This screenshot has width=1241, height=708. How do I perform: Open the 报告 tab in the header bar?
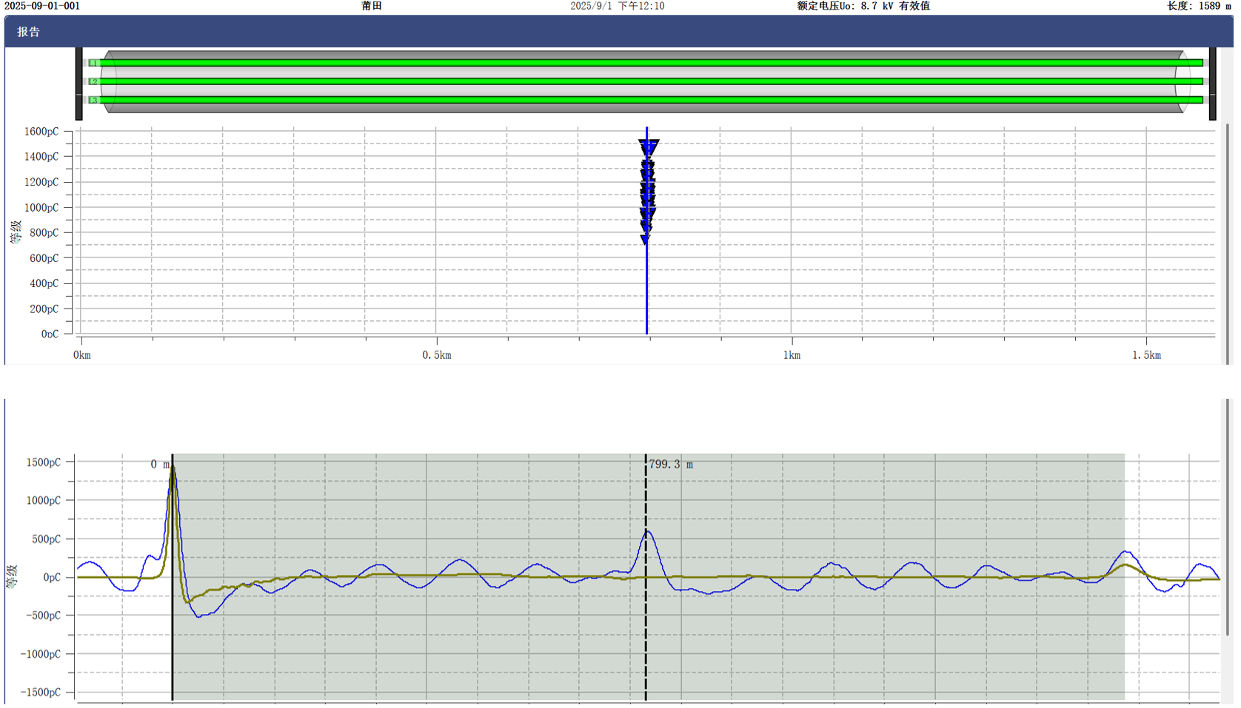(x=29, y=32)
